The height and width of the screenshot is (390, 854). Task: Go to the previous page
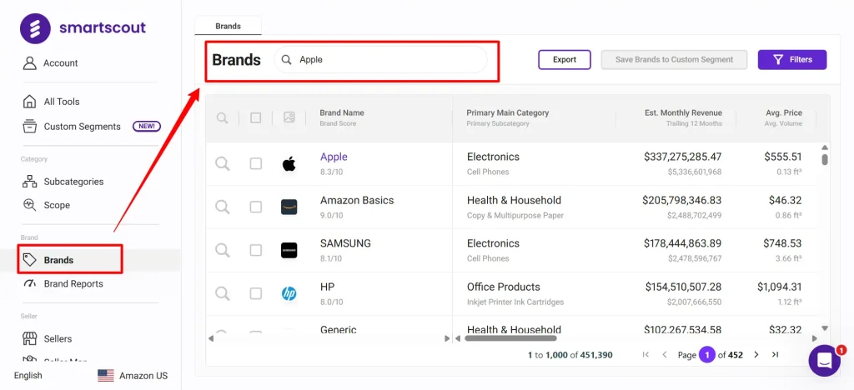[665, 355]
